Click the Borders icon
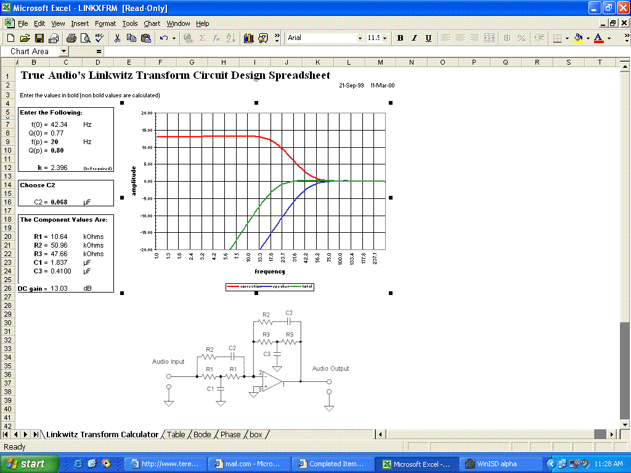 tap(557, 38)
